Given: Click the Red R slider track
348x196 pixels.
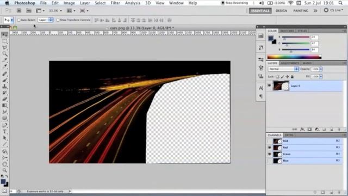Looking at the screenshot, I should (x=296, y=37).
